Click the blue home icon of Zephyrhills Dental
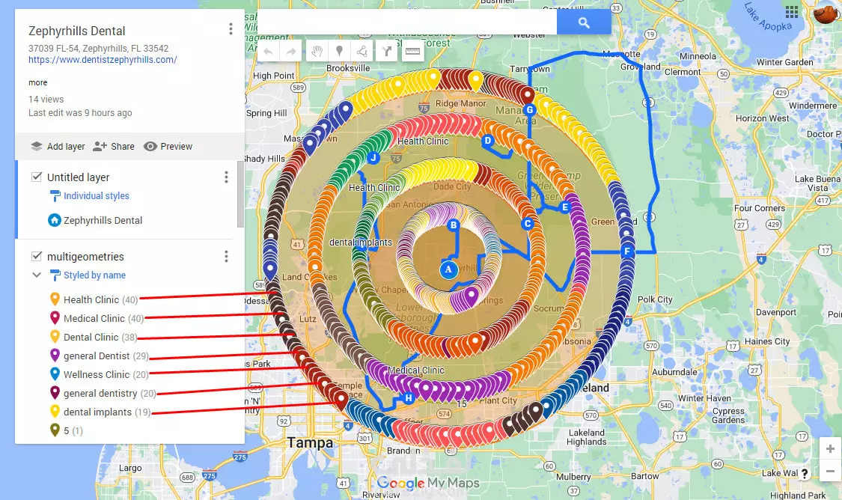Image resolution: width=842 pixels, height=500 pixels. pyautogui.click(x=54, y=220)
